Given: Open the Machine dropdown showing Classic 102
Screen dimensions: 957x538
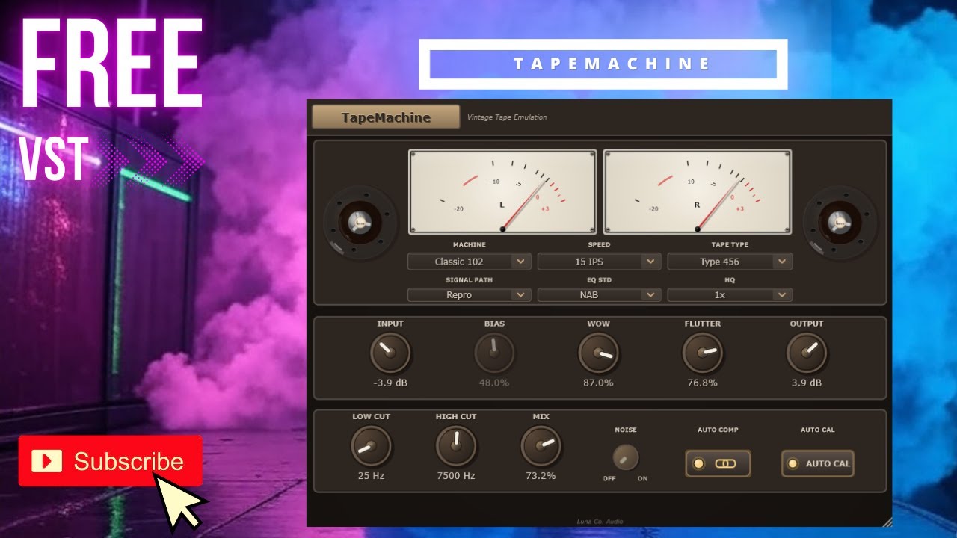Looking at the screenshot, I should click(469, 262).
